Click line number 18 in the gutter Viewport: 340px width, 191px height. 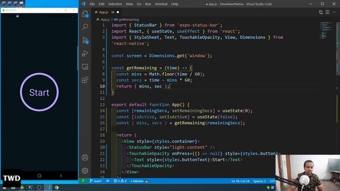point(102,135)
